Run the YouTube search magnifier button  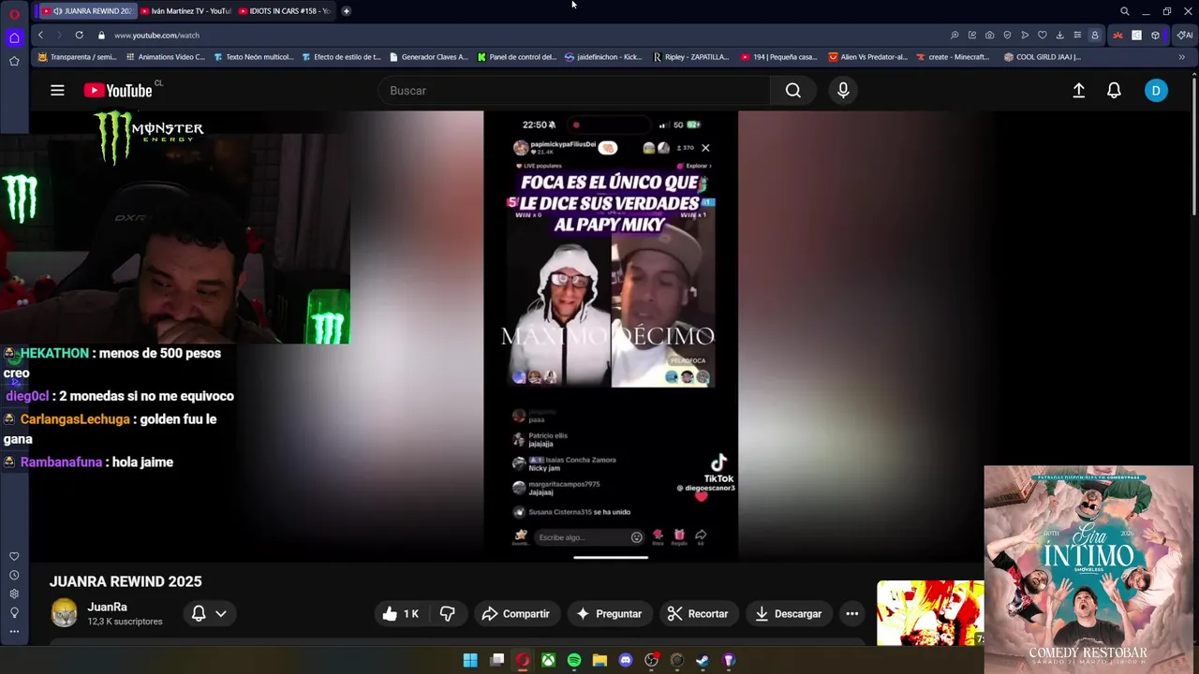[793, 90]
